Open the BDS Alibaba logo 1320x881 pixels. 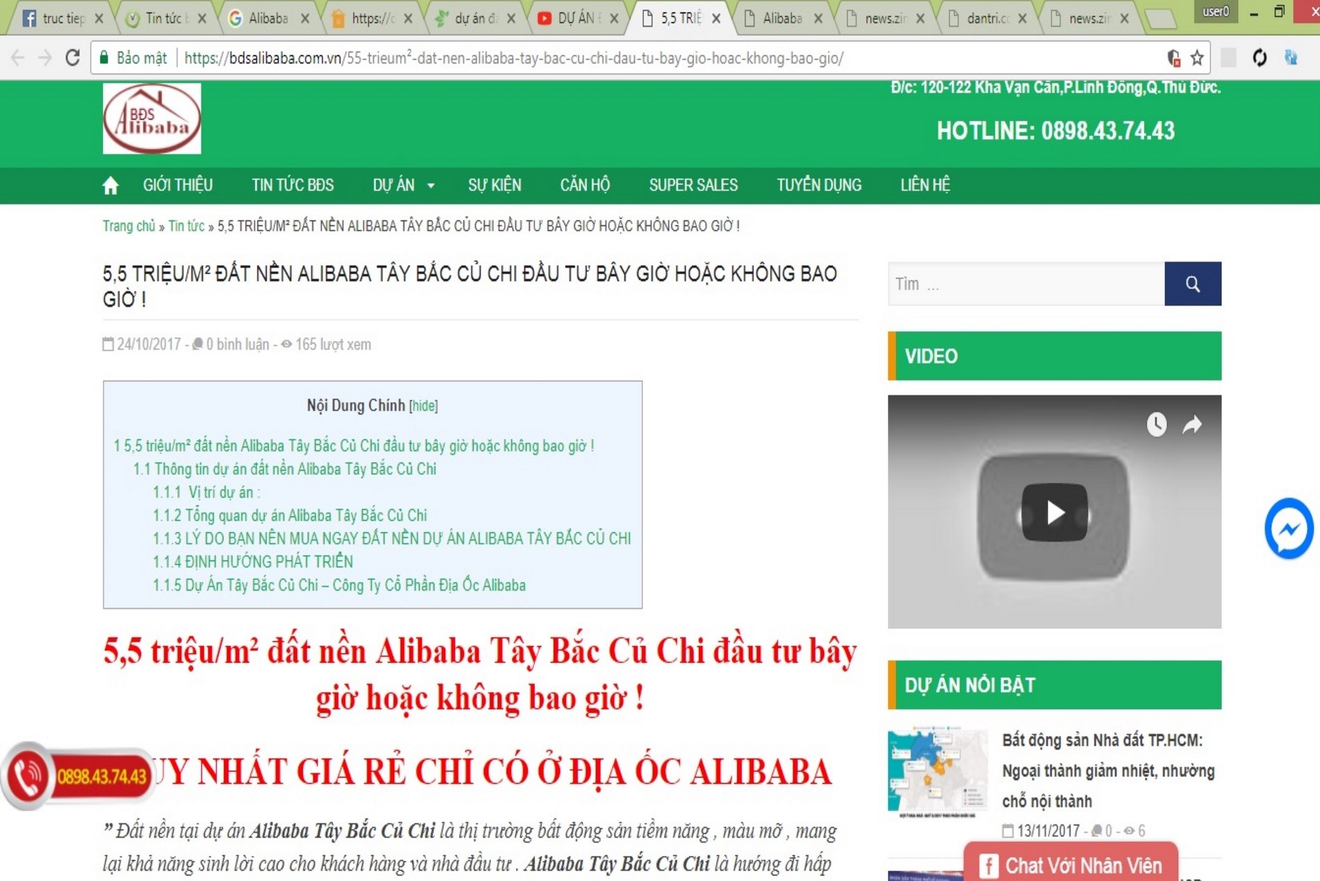(152, 119)
